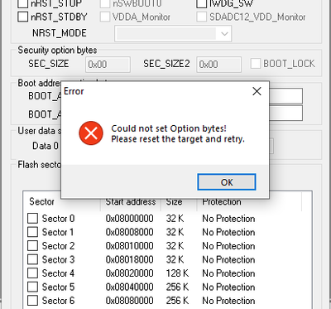Enable the BOOT_LOCK checkbox

[x=256, y=64]
